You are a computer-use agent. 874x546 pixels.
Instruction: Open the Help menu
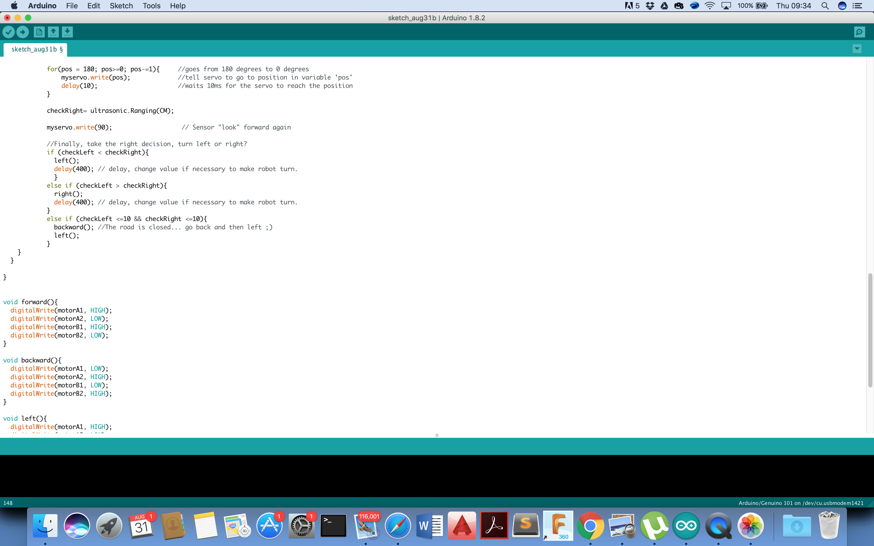178,6
